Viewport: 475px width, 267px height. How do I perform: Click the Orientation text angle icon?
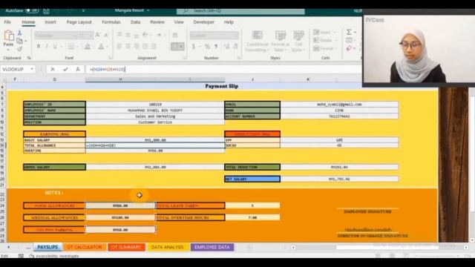(x=145, y=36)
